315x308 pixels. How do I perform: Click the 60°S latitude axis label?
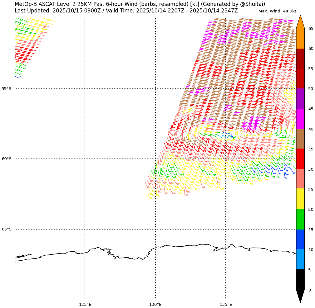[x=7, y=159]
